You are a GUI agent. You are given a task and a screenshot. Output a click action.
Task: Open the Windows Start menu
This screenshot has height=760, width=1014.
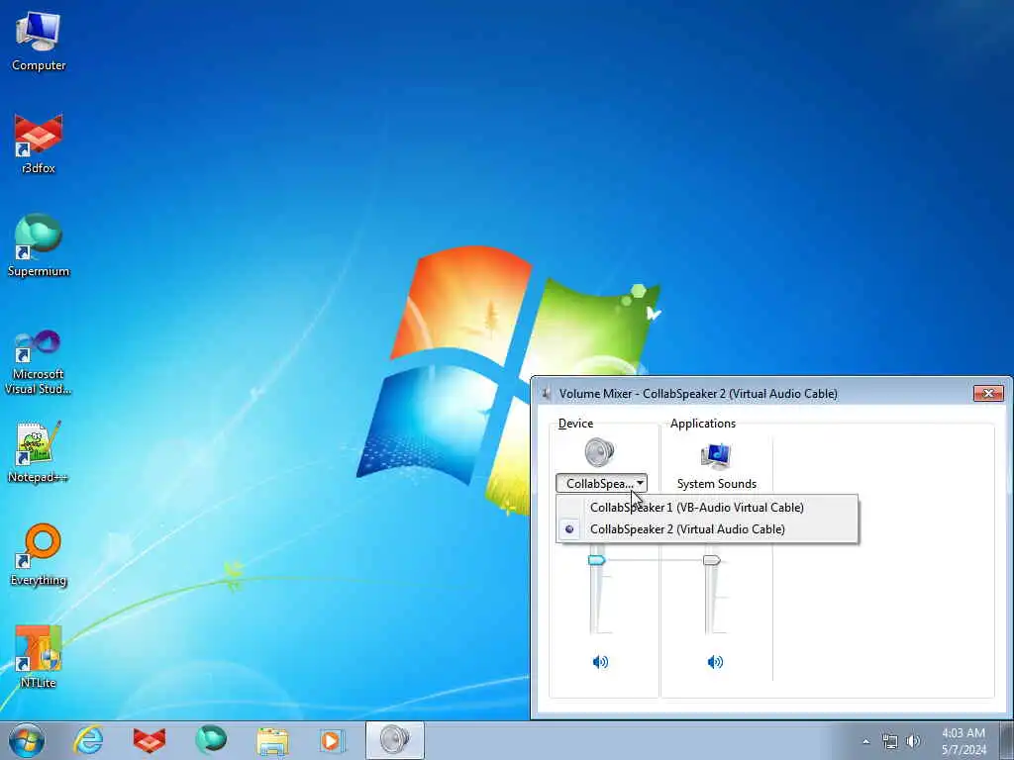(x=27, y=740)
